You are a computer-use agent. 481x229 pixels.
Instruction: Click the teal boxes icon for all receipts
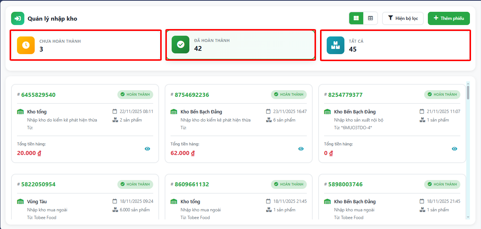pyautogui.click(x=335, y=45)
